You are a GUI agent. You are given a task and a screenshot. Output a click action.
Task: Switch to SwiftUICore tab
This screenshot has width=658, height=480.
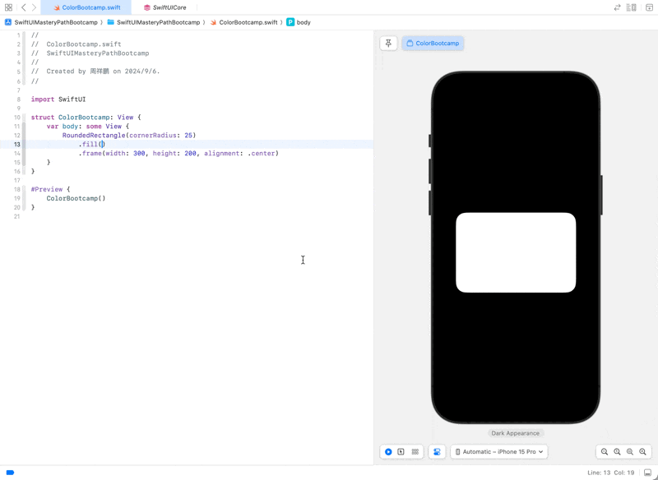tap(164, 7)
